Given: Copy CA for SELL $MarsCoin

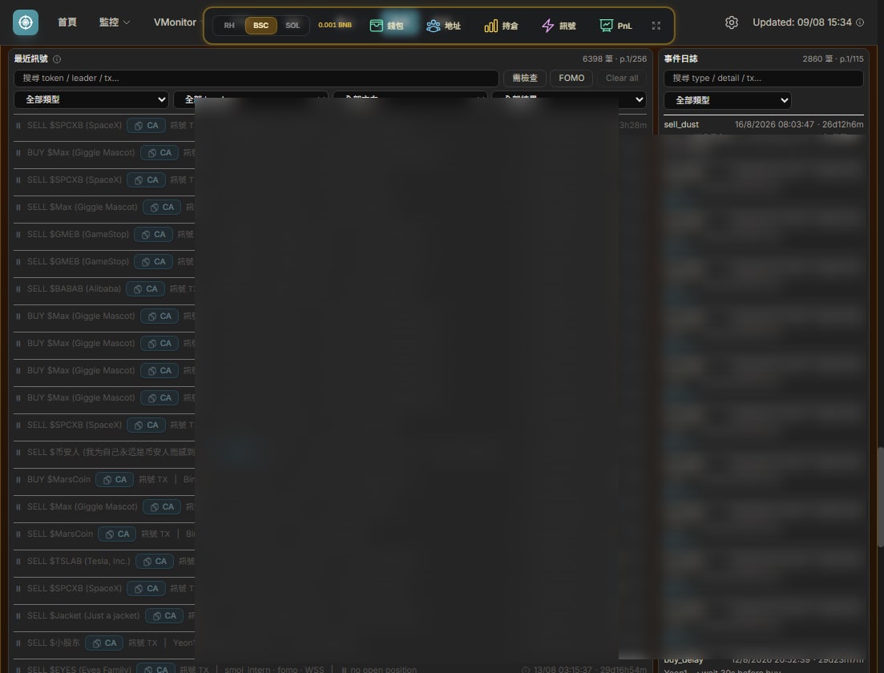Looking at the screenshot, I should coord(117,534).
